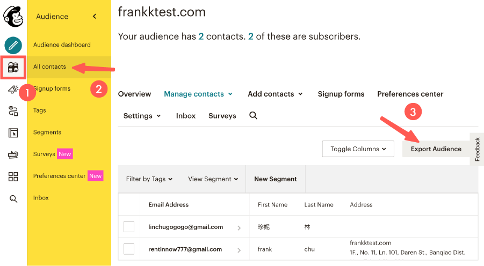Image resolution: width=484 pixels, height=266 pixels.
Task: Tick the checkbox for rentinnow777@gmail.com
Action: [x=129, y=249]
